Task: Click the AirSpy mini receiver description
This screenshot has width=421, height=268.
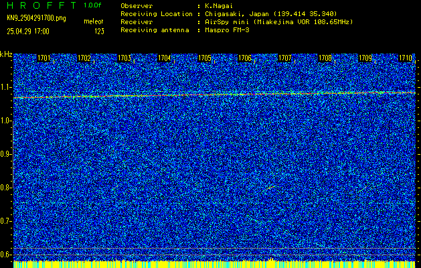Action: click(279, 21)
